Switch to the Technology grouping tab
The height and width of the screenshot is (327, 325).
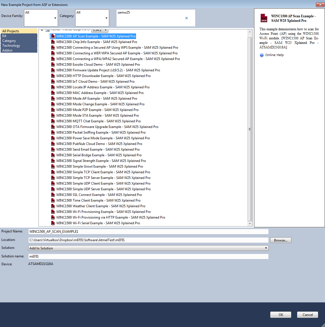[x=19, y=46]
